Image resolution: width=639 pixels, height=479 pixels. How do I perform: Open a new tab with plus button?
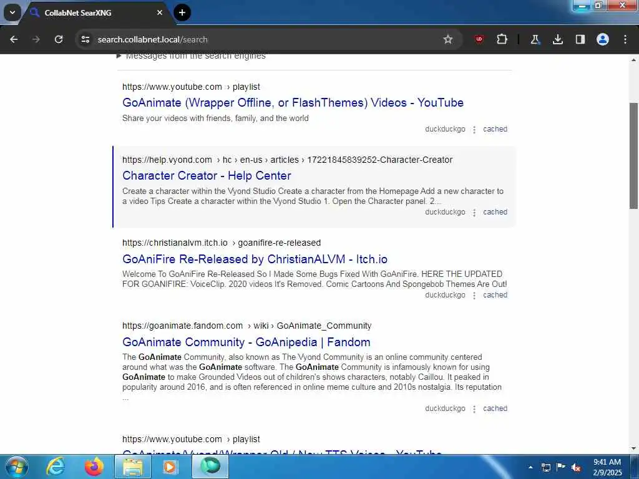(182, 12)
